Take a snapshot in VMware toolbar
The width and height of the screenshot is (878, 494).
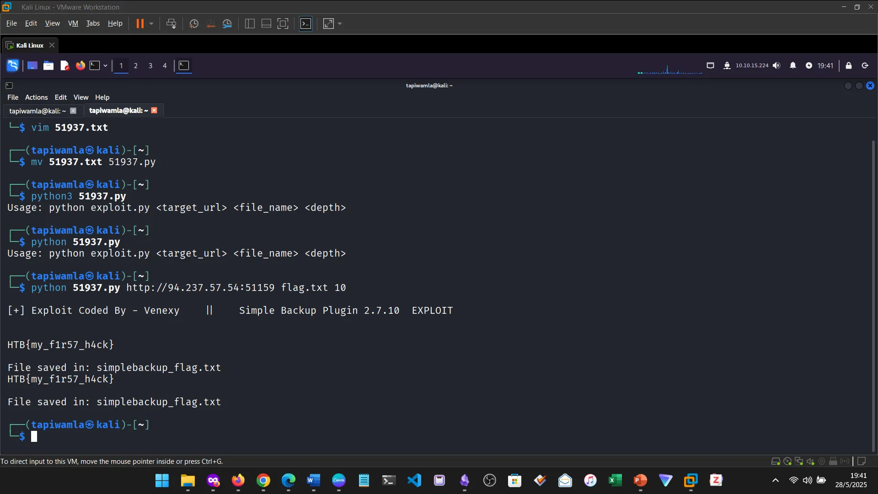[x=193, y=23]
